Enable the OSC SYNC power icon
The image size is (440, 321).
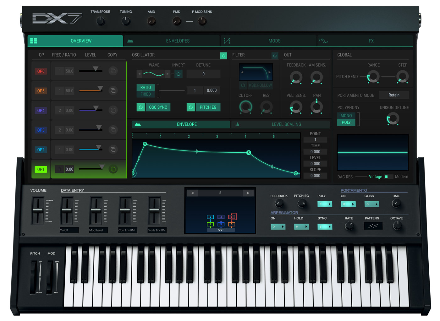click(x=141, y=107)
